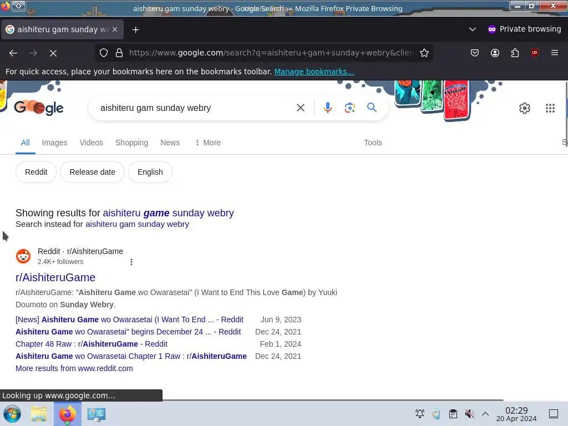The image size is (568, 426).
Task: Open file manager from taskbar
Action: pyautogui.click(x=39, y=414)
